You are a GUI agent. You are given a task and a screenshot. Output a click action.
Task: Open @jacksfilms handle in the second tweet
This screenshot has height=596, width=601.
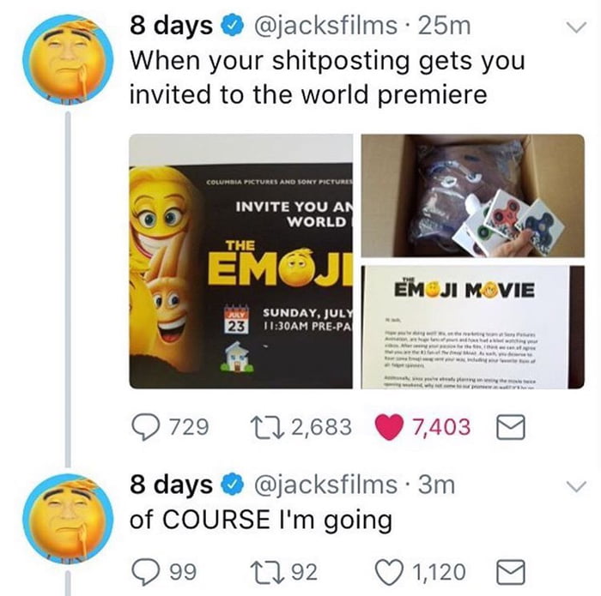tap(324, 485)
